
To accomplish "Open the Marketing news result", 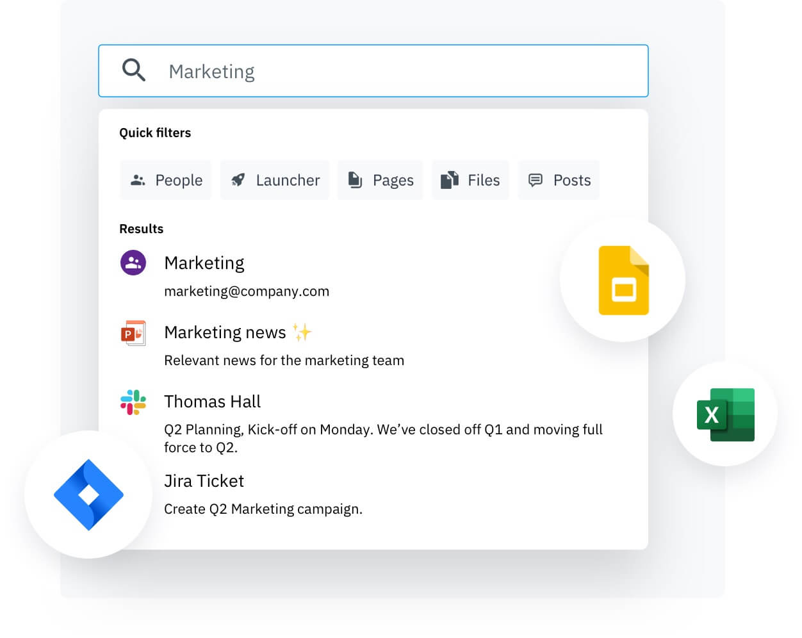I will click(x=225, y=332).
